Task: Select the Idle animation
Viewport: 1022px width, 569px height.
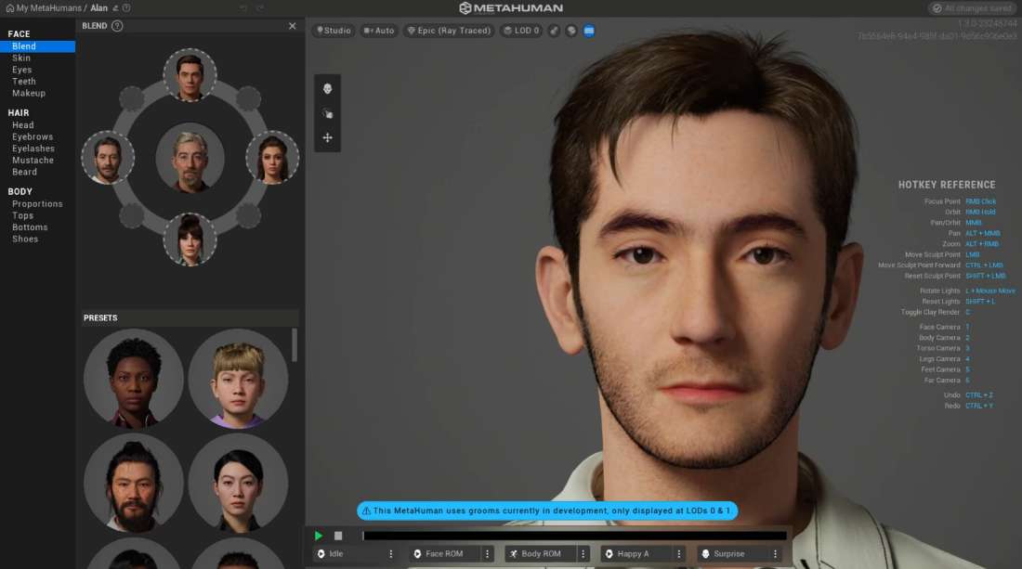Action: (349, 554)
